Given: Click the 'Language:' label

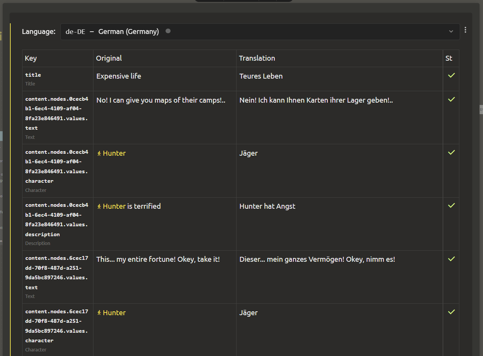Looking at the screenshot, I should coord(39,32).
